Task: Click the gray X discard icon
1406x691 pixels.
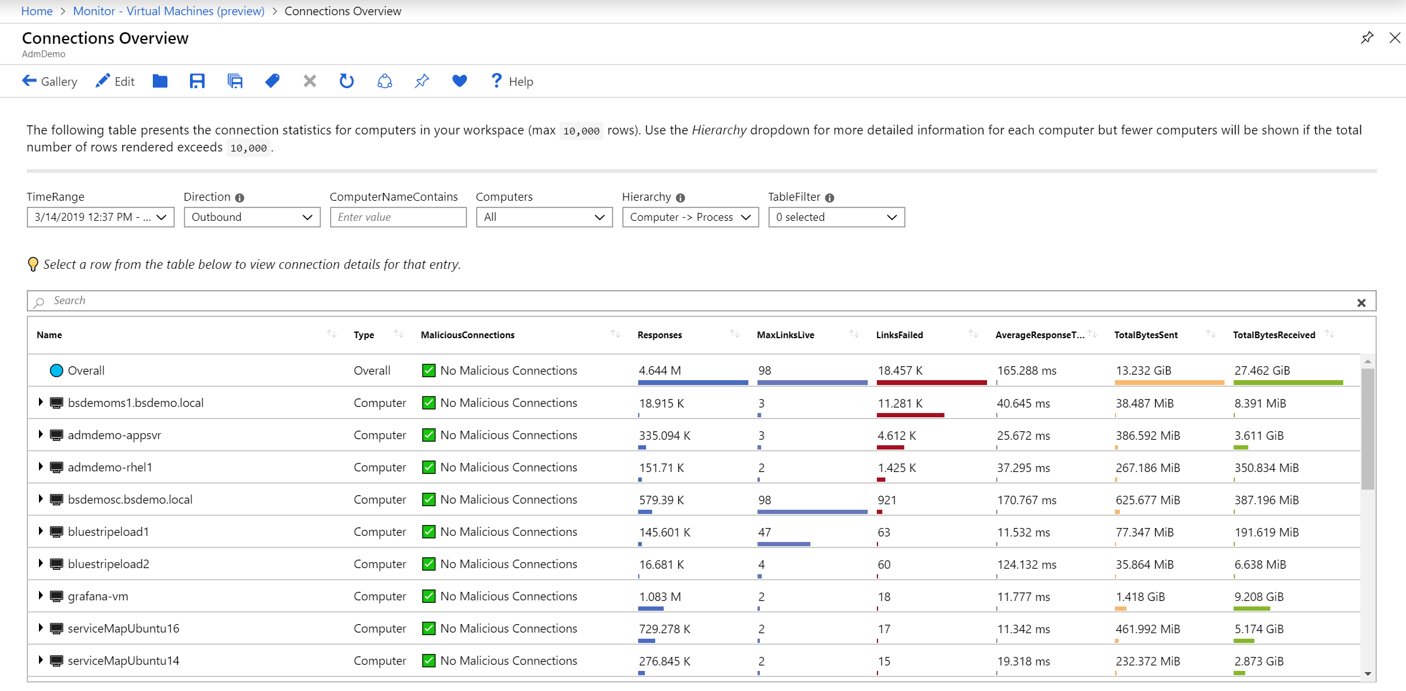Action: click(310, 81)
